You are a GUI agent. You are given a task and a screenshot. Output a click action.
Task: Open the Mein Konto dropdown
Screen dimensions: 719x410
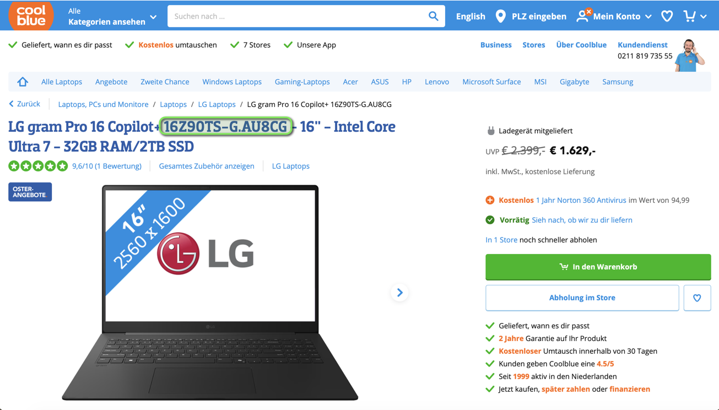pyautogui.click(x=614, y=17)
